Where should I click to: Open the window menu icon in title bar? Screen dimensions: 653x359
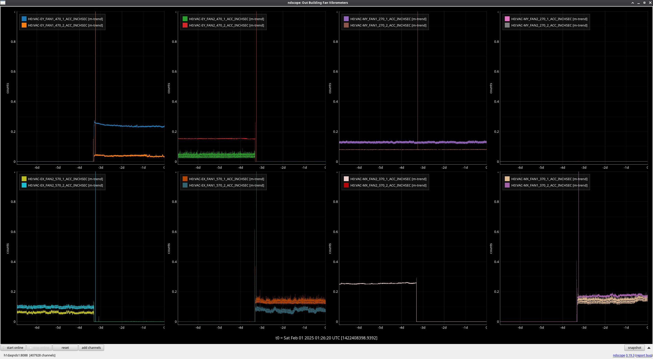3,3
